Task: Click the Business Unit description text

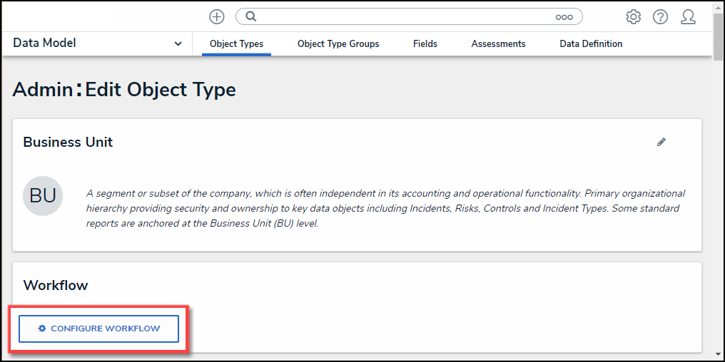Action: click(x=385, y=208)
